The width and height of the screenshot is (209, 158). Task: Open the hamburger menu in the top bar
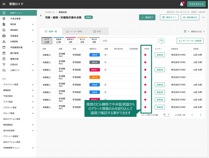pos(4,4)
